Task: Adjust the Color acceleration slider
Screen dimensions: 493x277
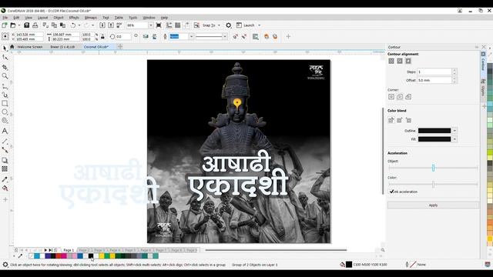Action: coord(433,184)
